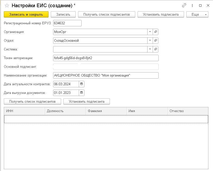This screenshot has height=171, width=213.
Task: Click the lower Установить подписанта button
Action: pos(86,102)
